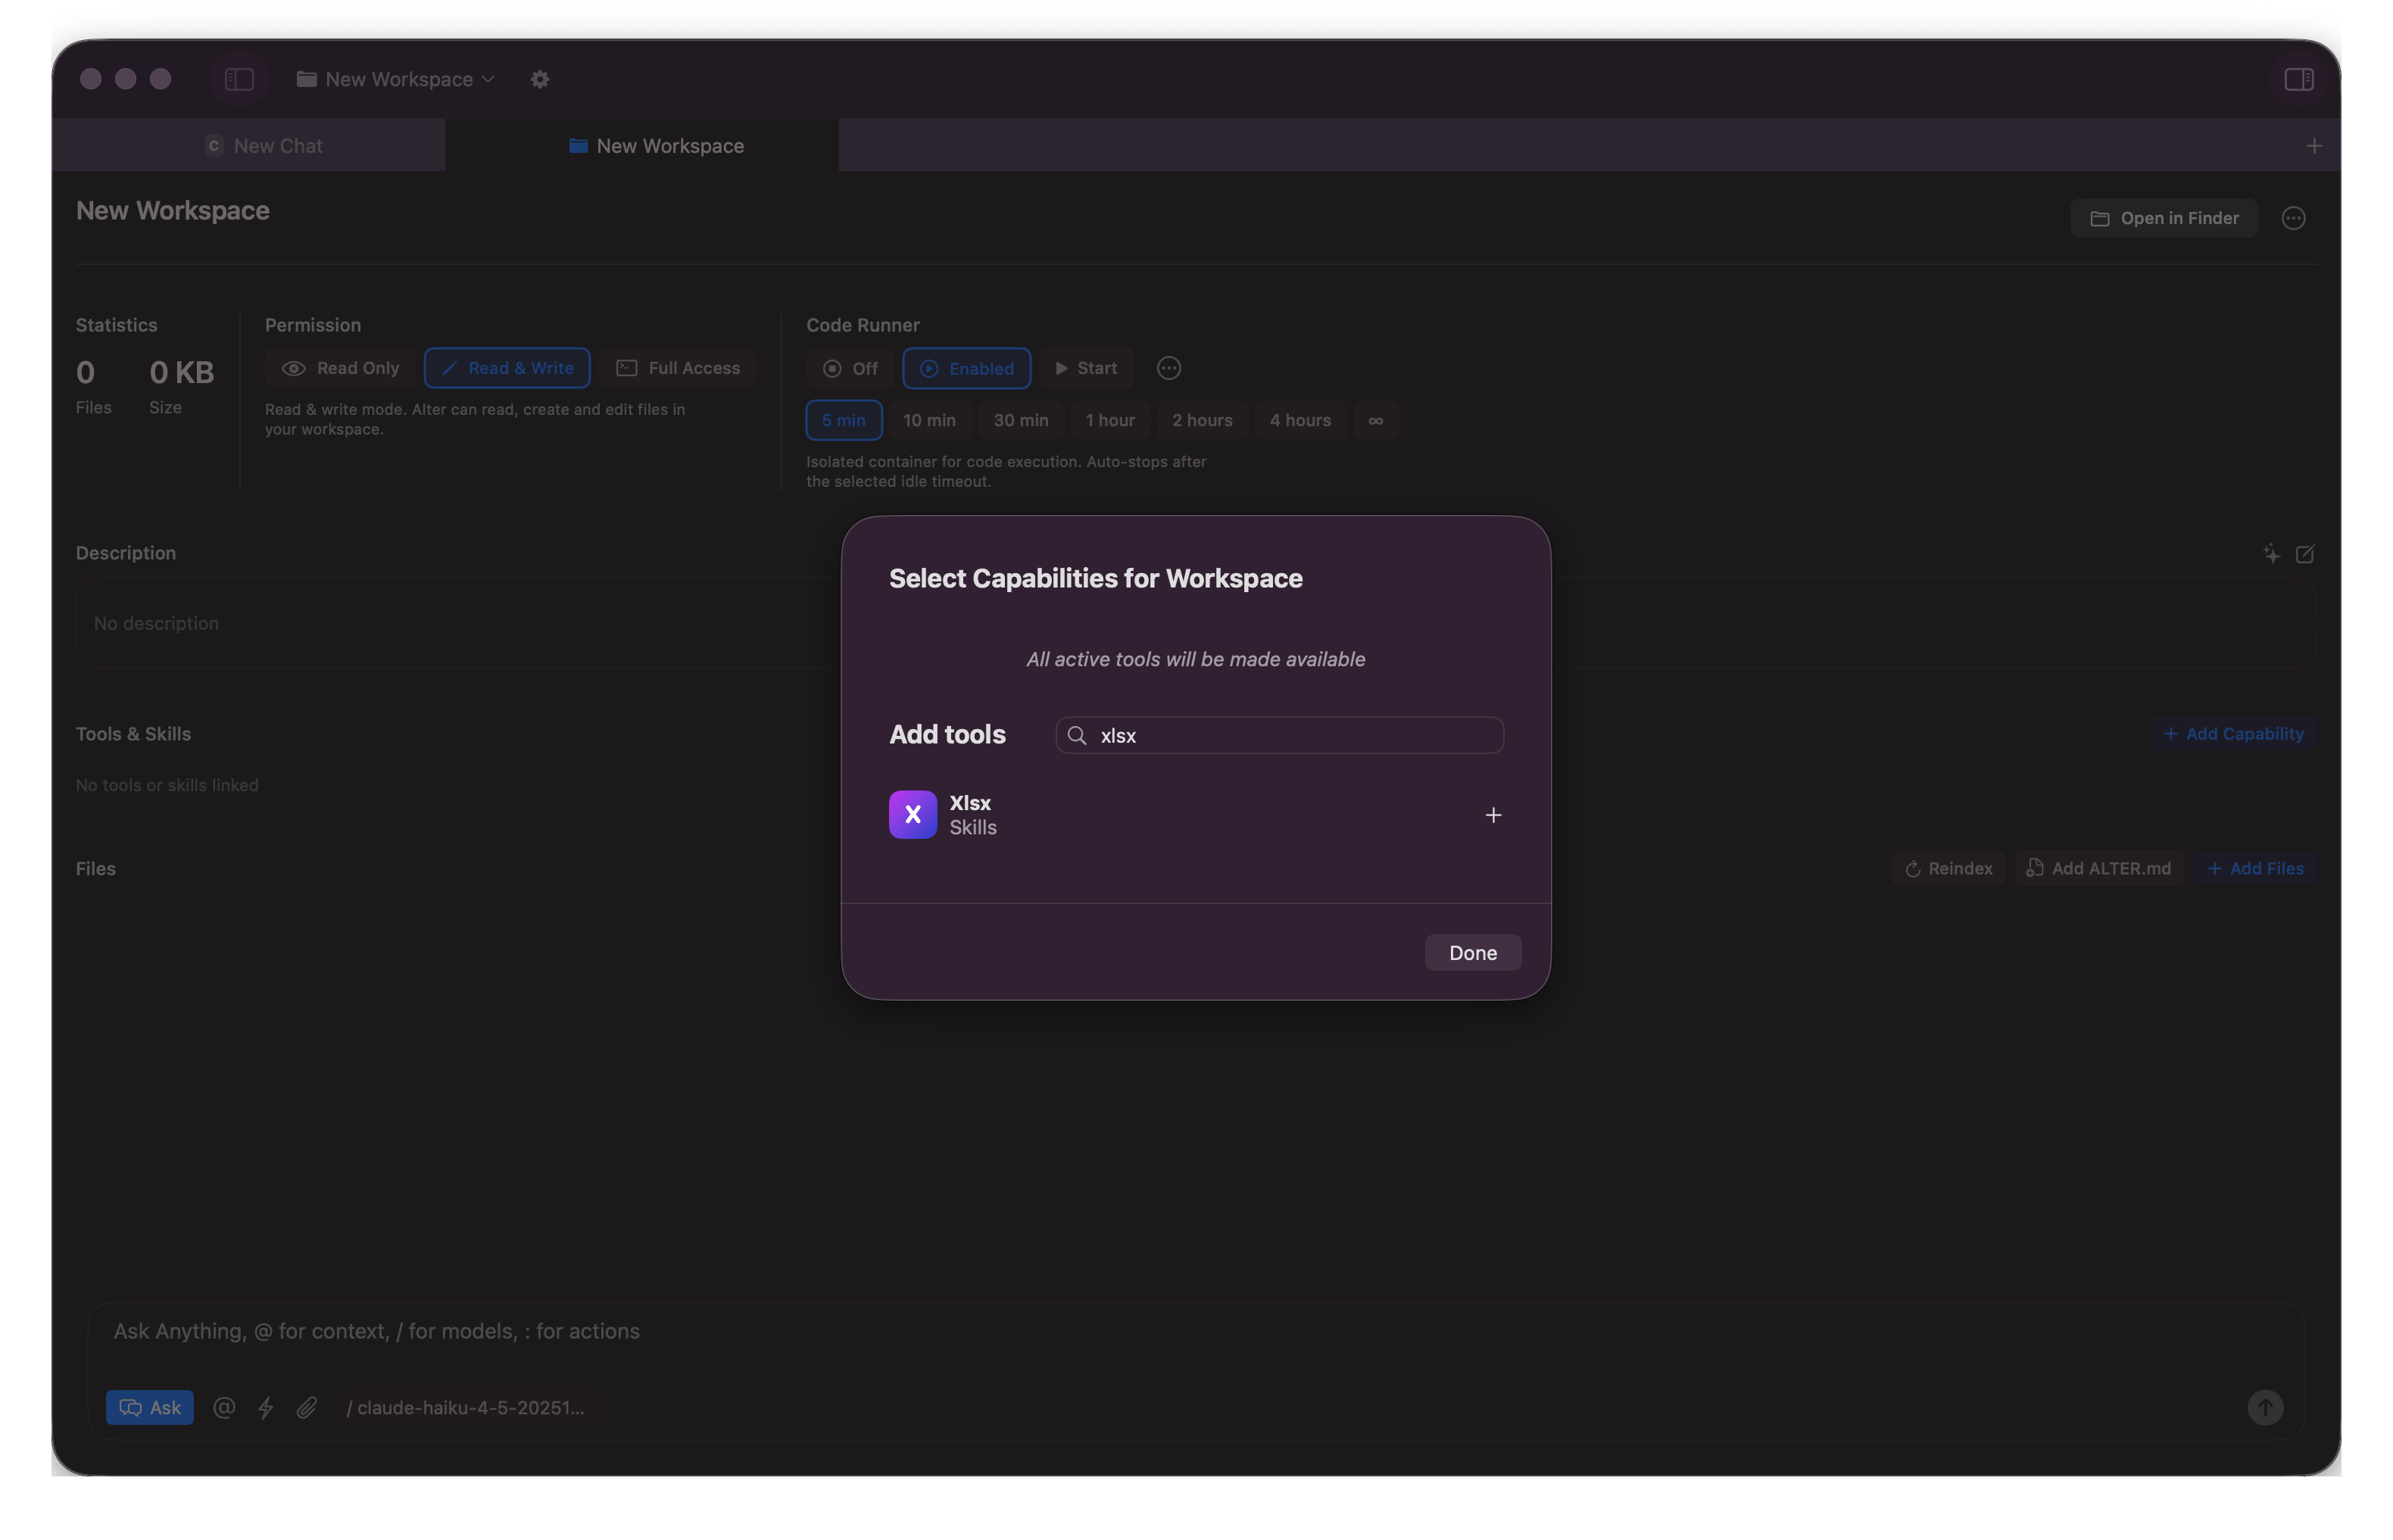
Task: Click the lightning bolt actions icon
Action: click(266, 1408)
